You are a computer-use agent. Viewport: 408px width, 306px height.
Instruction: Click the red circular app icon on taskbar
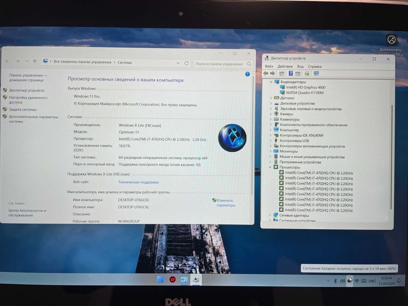[x=172, y=279]
